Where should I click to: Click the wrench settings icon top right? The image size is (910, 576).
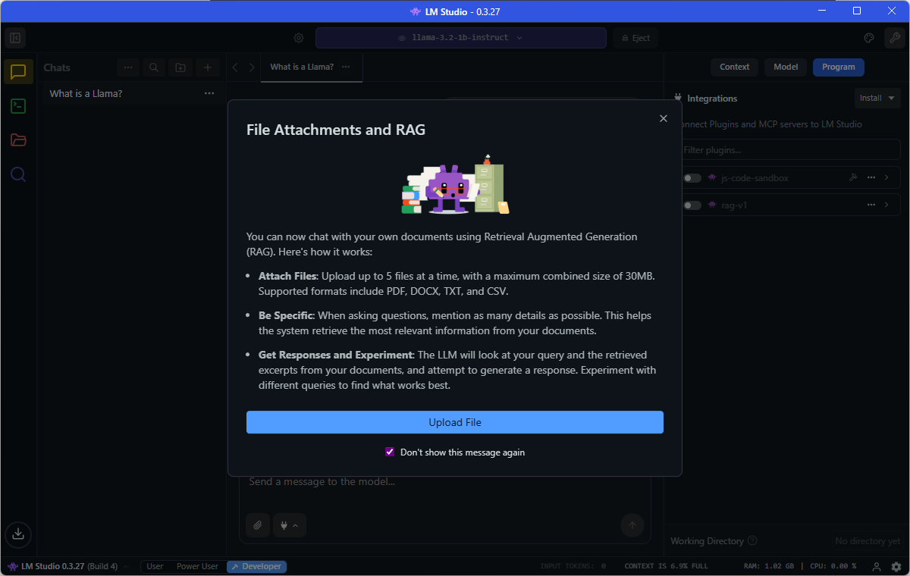[895, 38]
